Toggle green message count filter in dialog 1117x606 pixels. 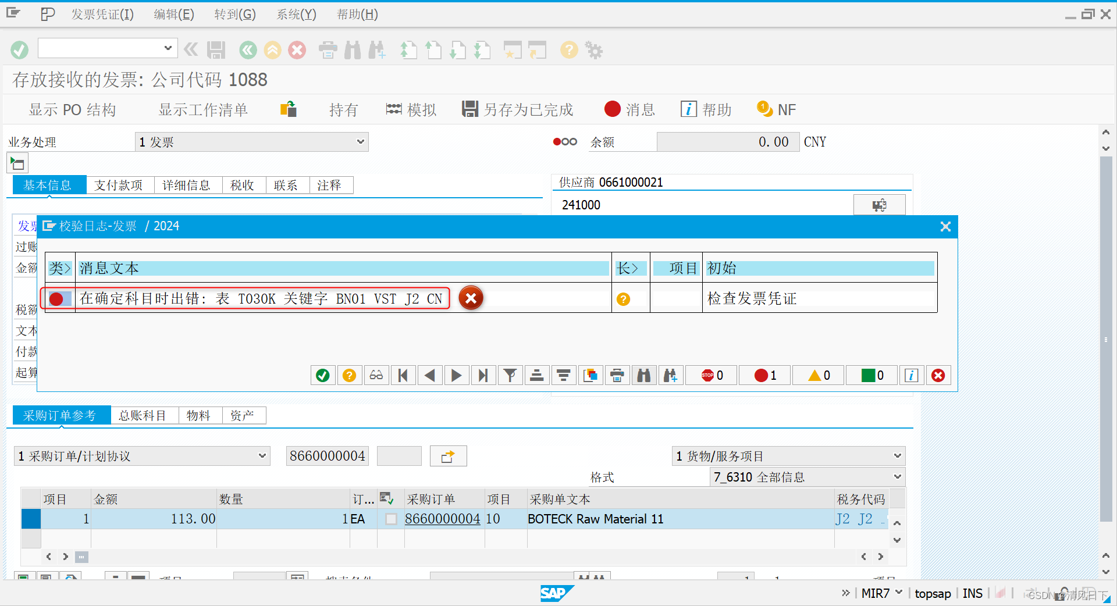871,375
